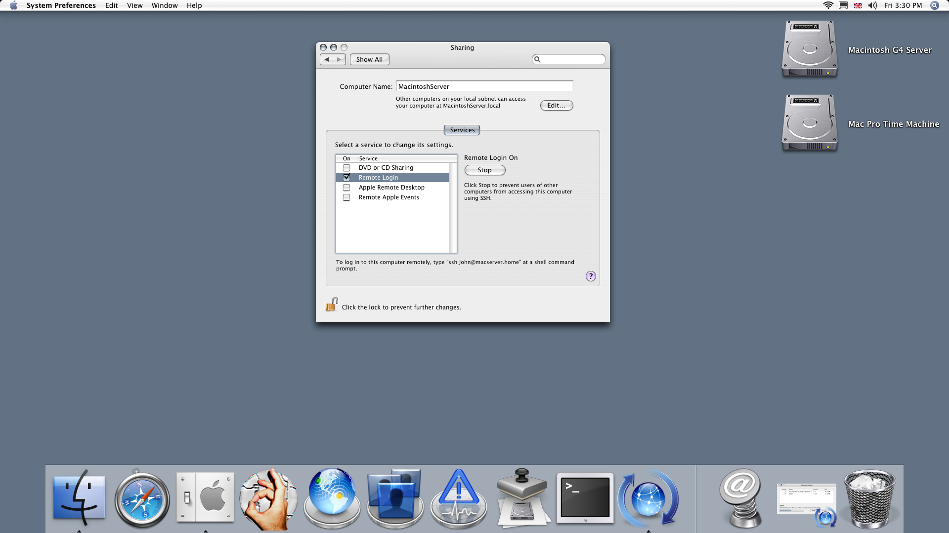Click the On column header
The height and width of the screenshot is (533, 949).
coord(346,158)
